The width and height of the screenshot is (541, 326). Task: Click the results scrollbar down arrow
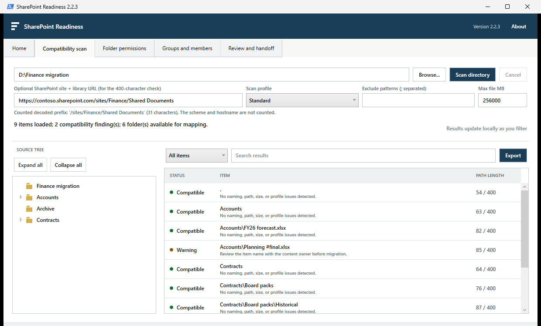tap(524, 309)
